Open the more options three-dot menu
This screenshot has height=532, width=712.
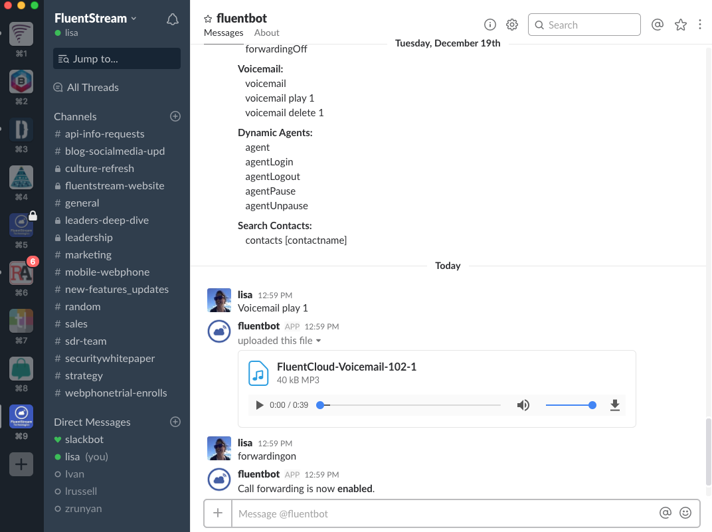click(700, 24)
